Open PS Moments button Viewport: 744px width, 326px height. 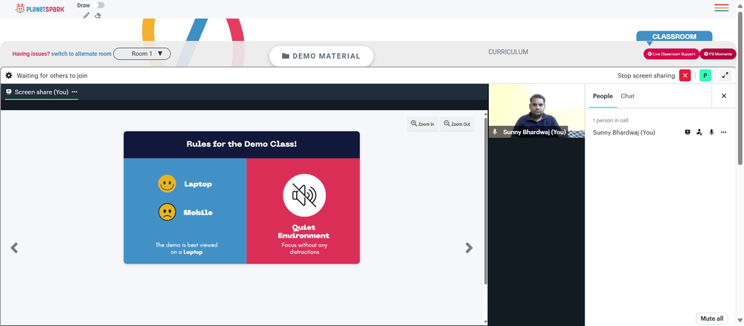pyautogui.click(x=718, y=54)
